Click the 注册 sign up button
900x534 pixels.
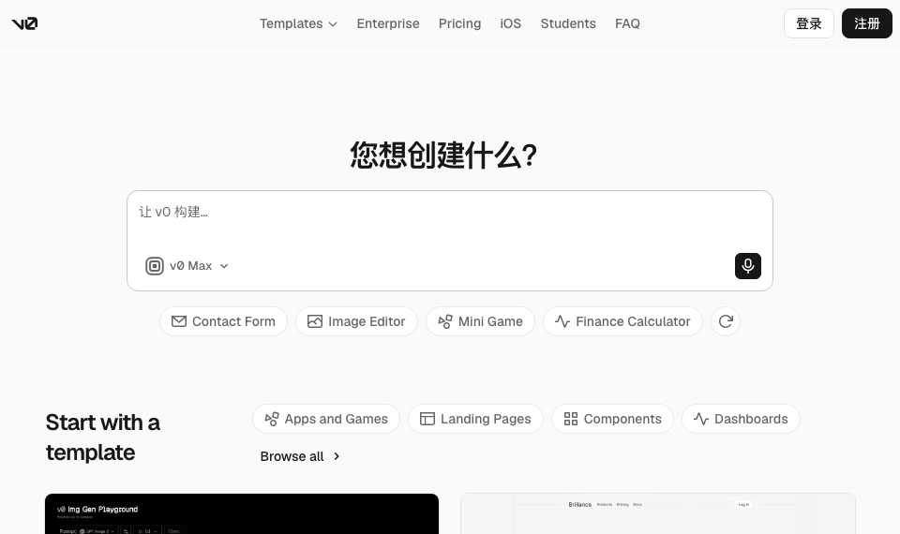click(866, 23)
